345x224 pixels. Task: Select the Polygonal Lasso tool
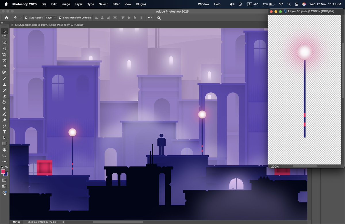coord(4,43)
